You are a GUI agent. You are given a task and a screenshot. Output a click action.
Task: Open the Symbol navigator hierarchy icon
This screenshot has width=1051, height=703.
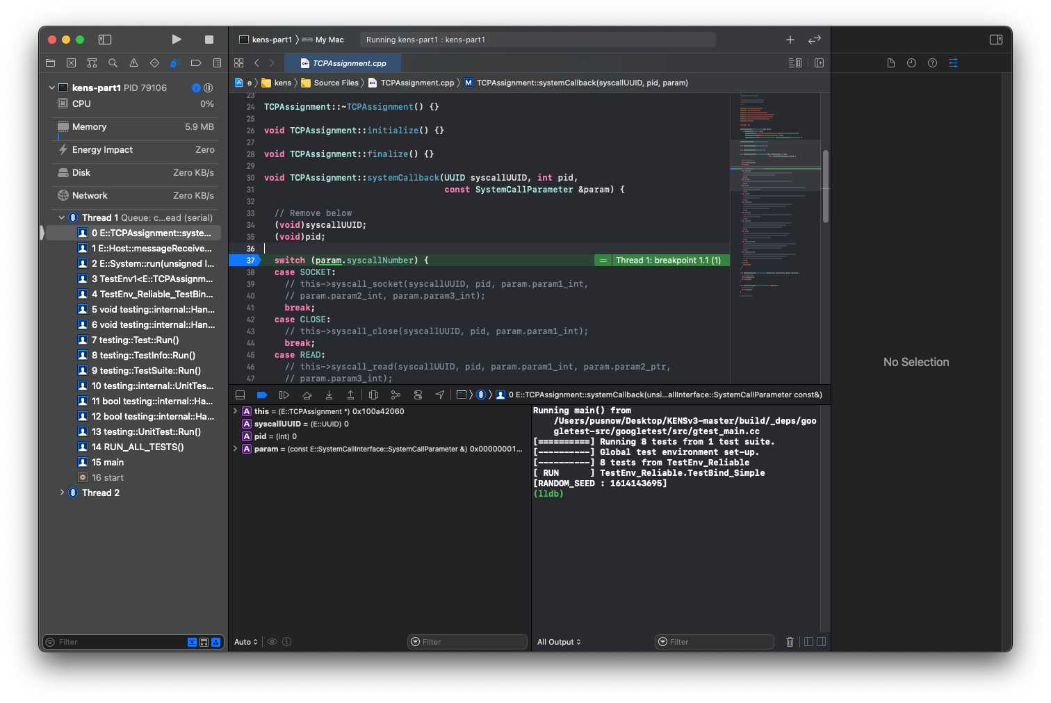point(92,63)
